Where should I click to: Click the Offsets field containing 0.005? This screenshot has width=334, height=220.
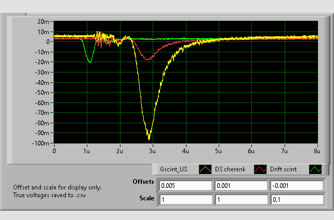click(x=185, y=185)
